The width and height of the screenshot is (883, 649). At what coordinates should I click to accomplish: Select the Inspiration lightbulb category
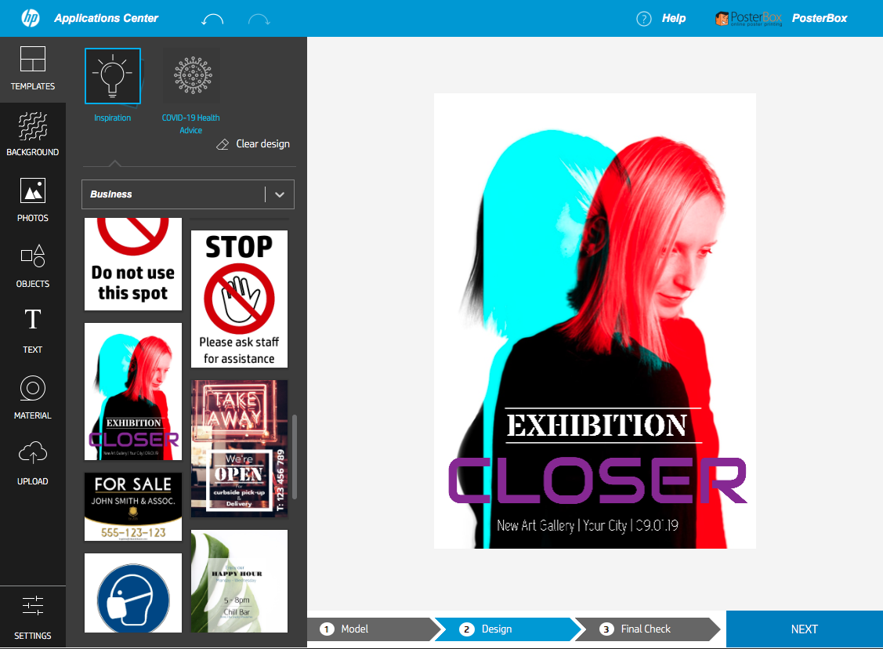click(x=113, y=77)
